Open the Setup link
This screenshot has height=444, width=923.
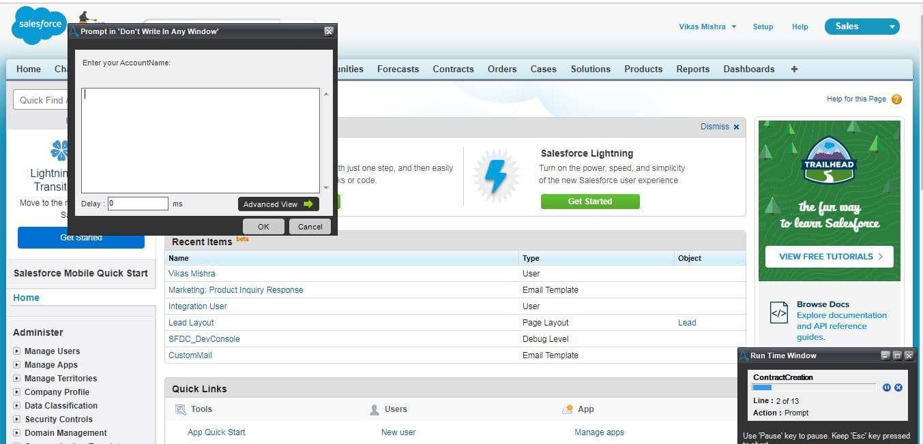coord(763,27)
